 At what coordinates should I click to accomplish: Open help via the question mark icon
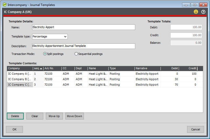[203, 12]
